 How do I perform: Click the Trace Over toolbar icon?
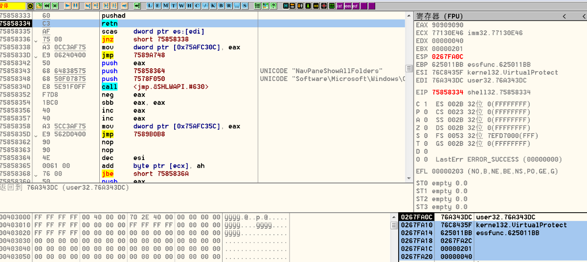point(114,5)
